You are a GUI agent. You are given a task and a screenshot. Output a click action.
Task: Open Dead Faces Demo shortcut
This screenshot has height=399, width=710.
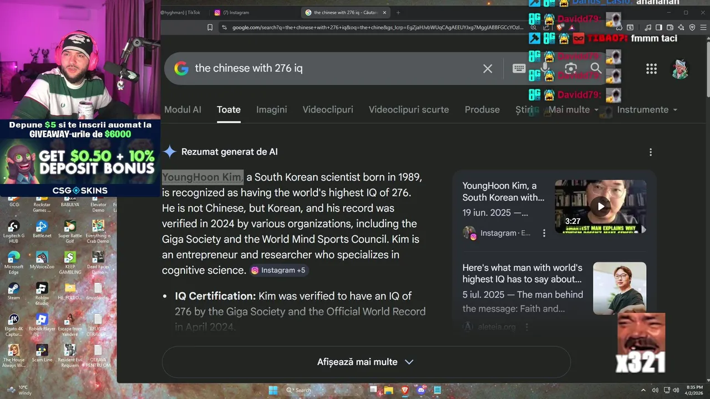[98, 263]
